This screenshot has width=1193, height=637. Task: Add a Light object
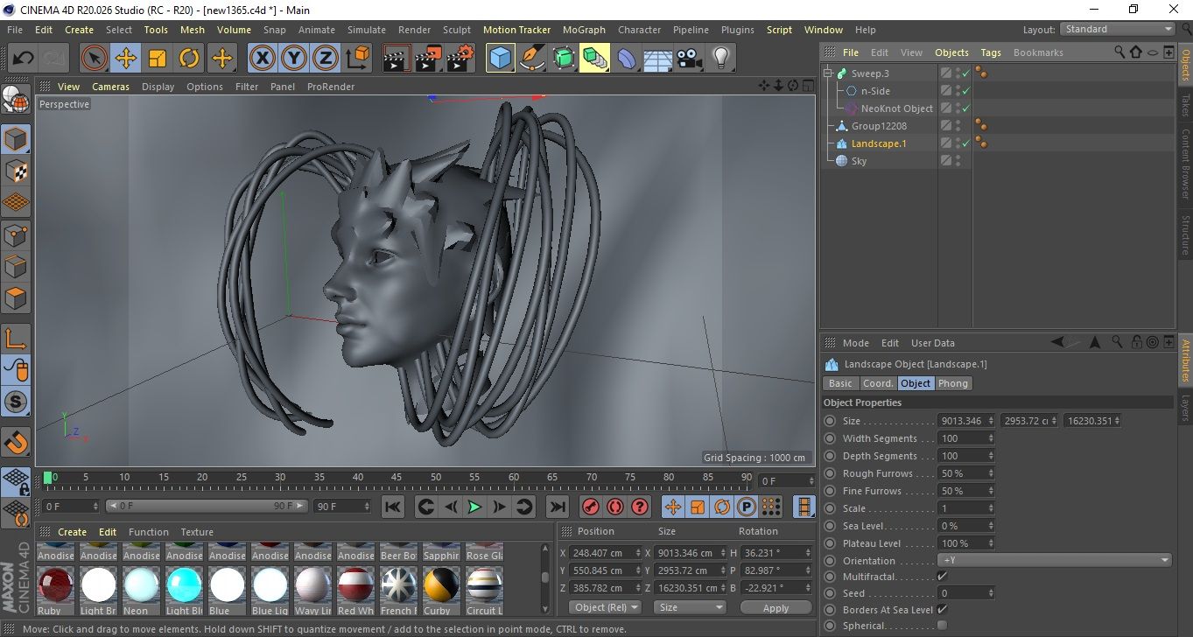[x=720, y=59]
